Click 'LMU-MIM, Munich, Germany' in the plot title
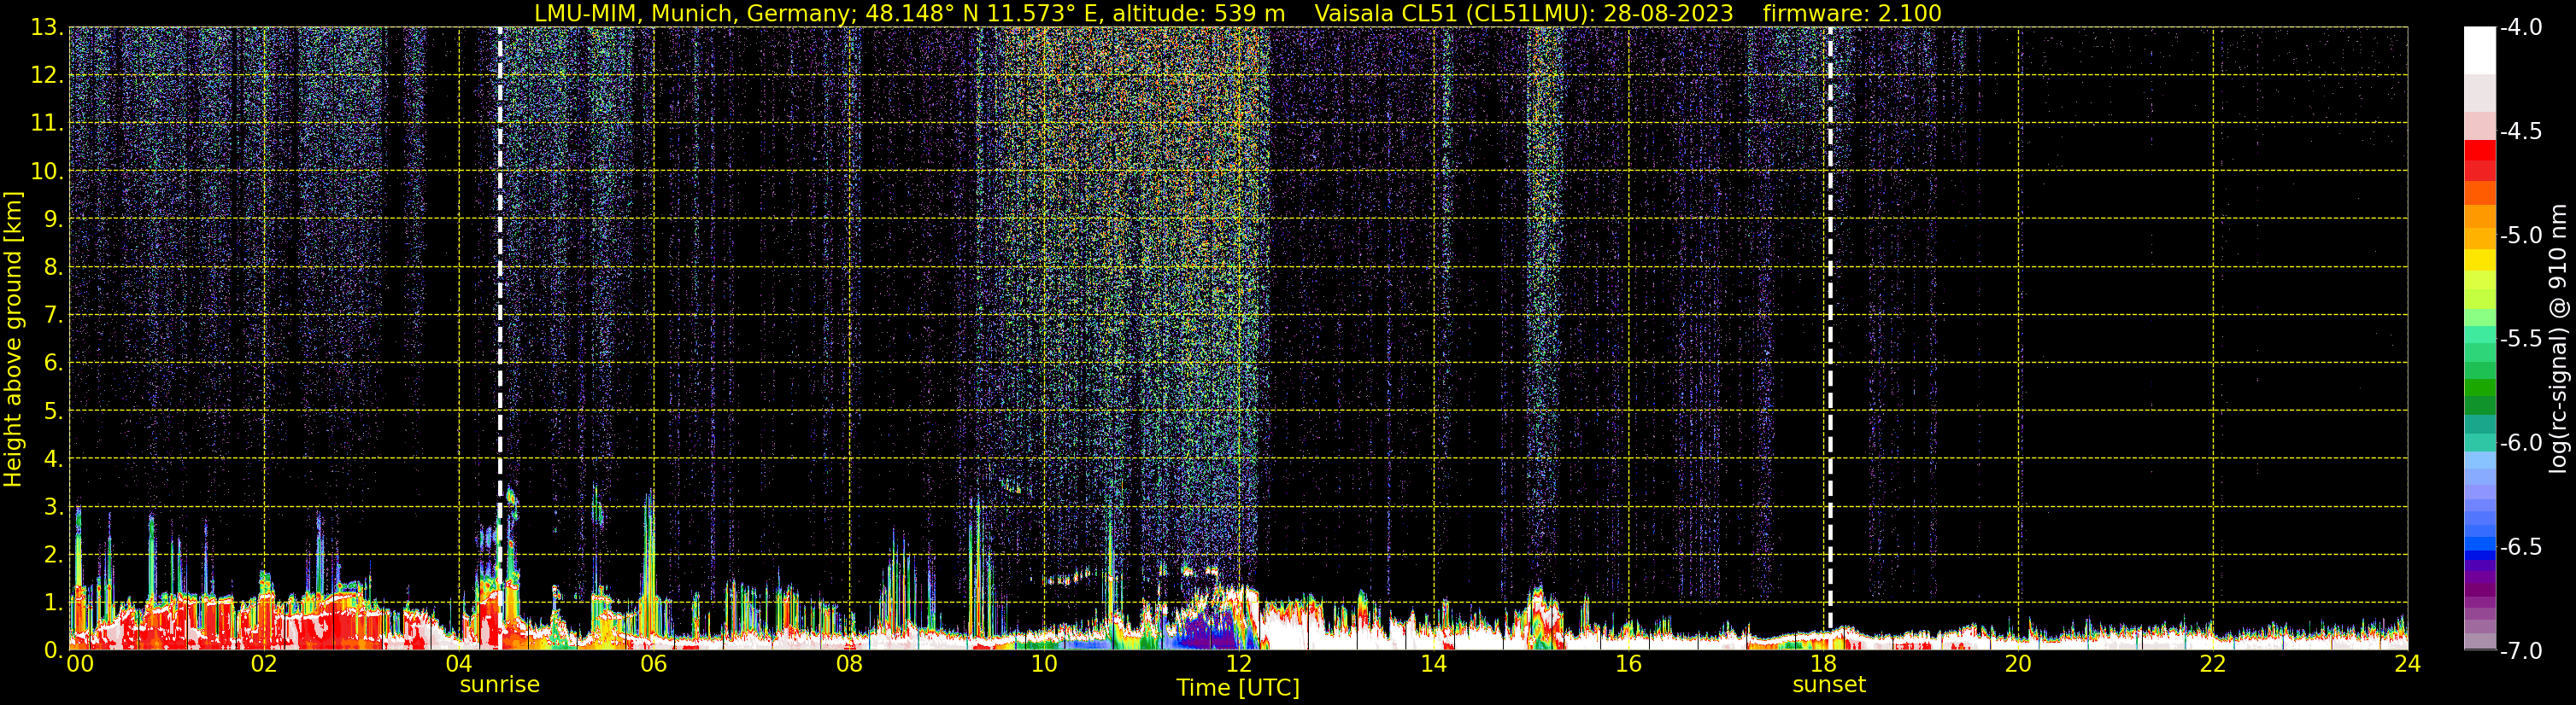The height and width of the screenshot is (705, 2576). click(692, 13)
